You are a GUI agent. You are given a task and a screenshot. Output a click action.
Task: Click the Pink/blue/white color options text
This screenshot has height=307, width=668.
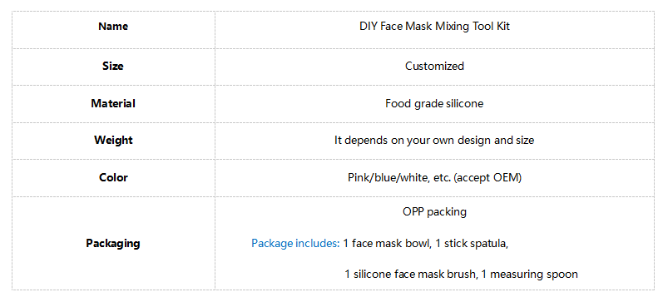pos(388,177)
